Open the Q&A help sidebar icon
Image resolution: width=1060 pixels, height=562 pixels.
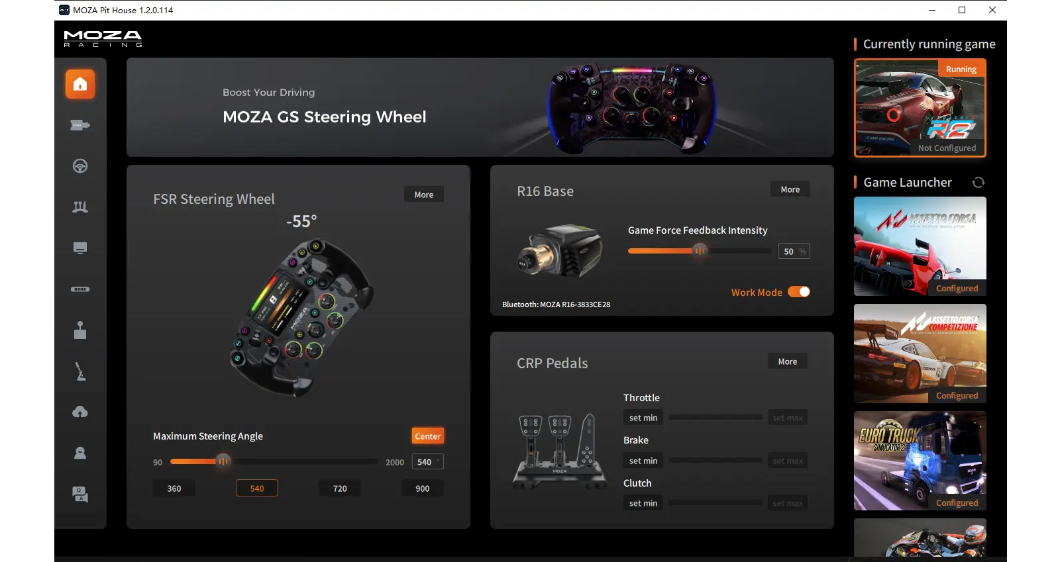tap(80, 494)
